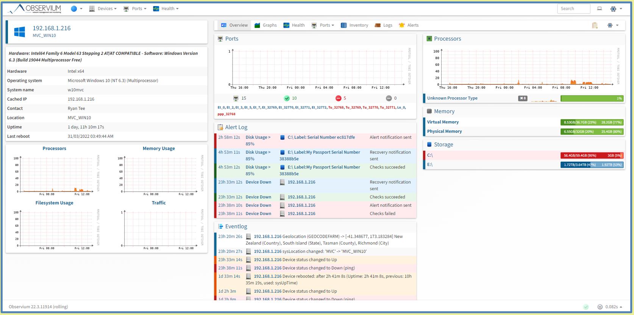The image size is (634, 315).
Task: Expand the top Health dropdown menu
Action: 166,9
